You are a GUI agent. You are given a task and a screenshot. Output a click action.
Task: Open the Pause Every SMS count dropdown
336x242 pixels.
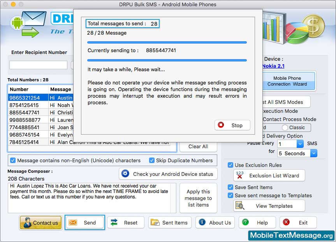300,144
